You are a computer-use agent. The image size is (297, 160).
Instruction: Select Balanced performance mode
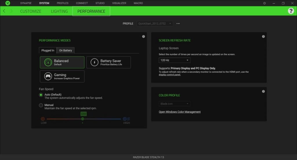click(x=62, y=62)
